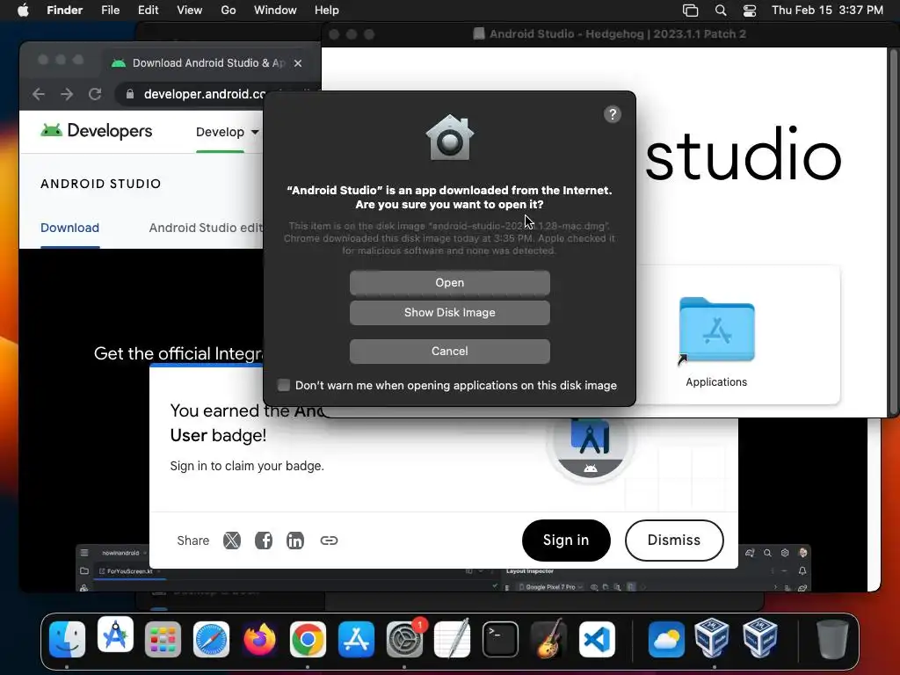
Task: Click the Sign in button
Action: (x=566, y=541)
